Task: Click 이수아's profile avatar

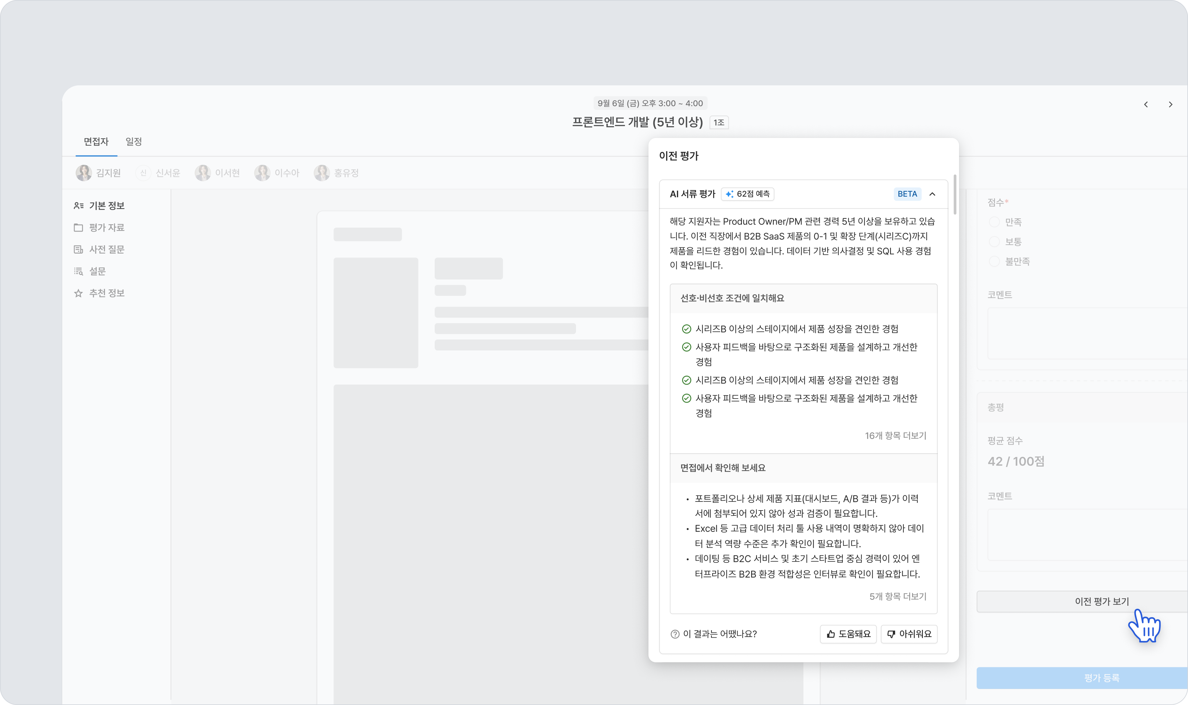Action: 262,173
